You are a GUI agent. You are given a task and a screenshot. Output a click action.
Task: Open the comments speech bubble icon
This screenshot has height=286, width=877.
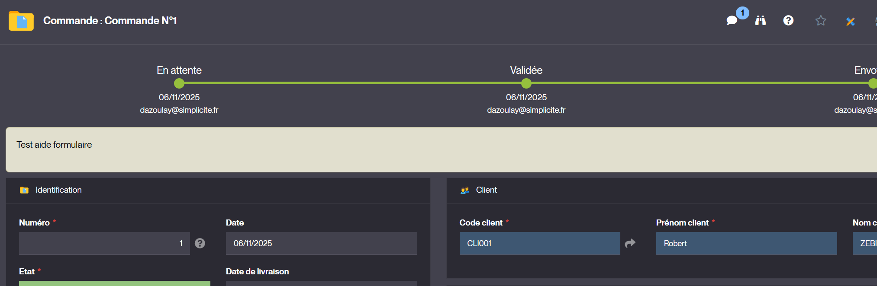pyautogui.click(x=732, y=20)
